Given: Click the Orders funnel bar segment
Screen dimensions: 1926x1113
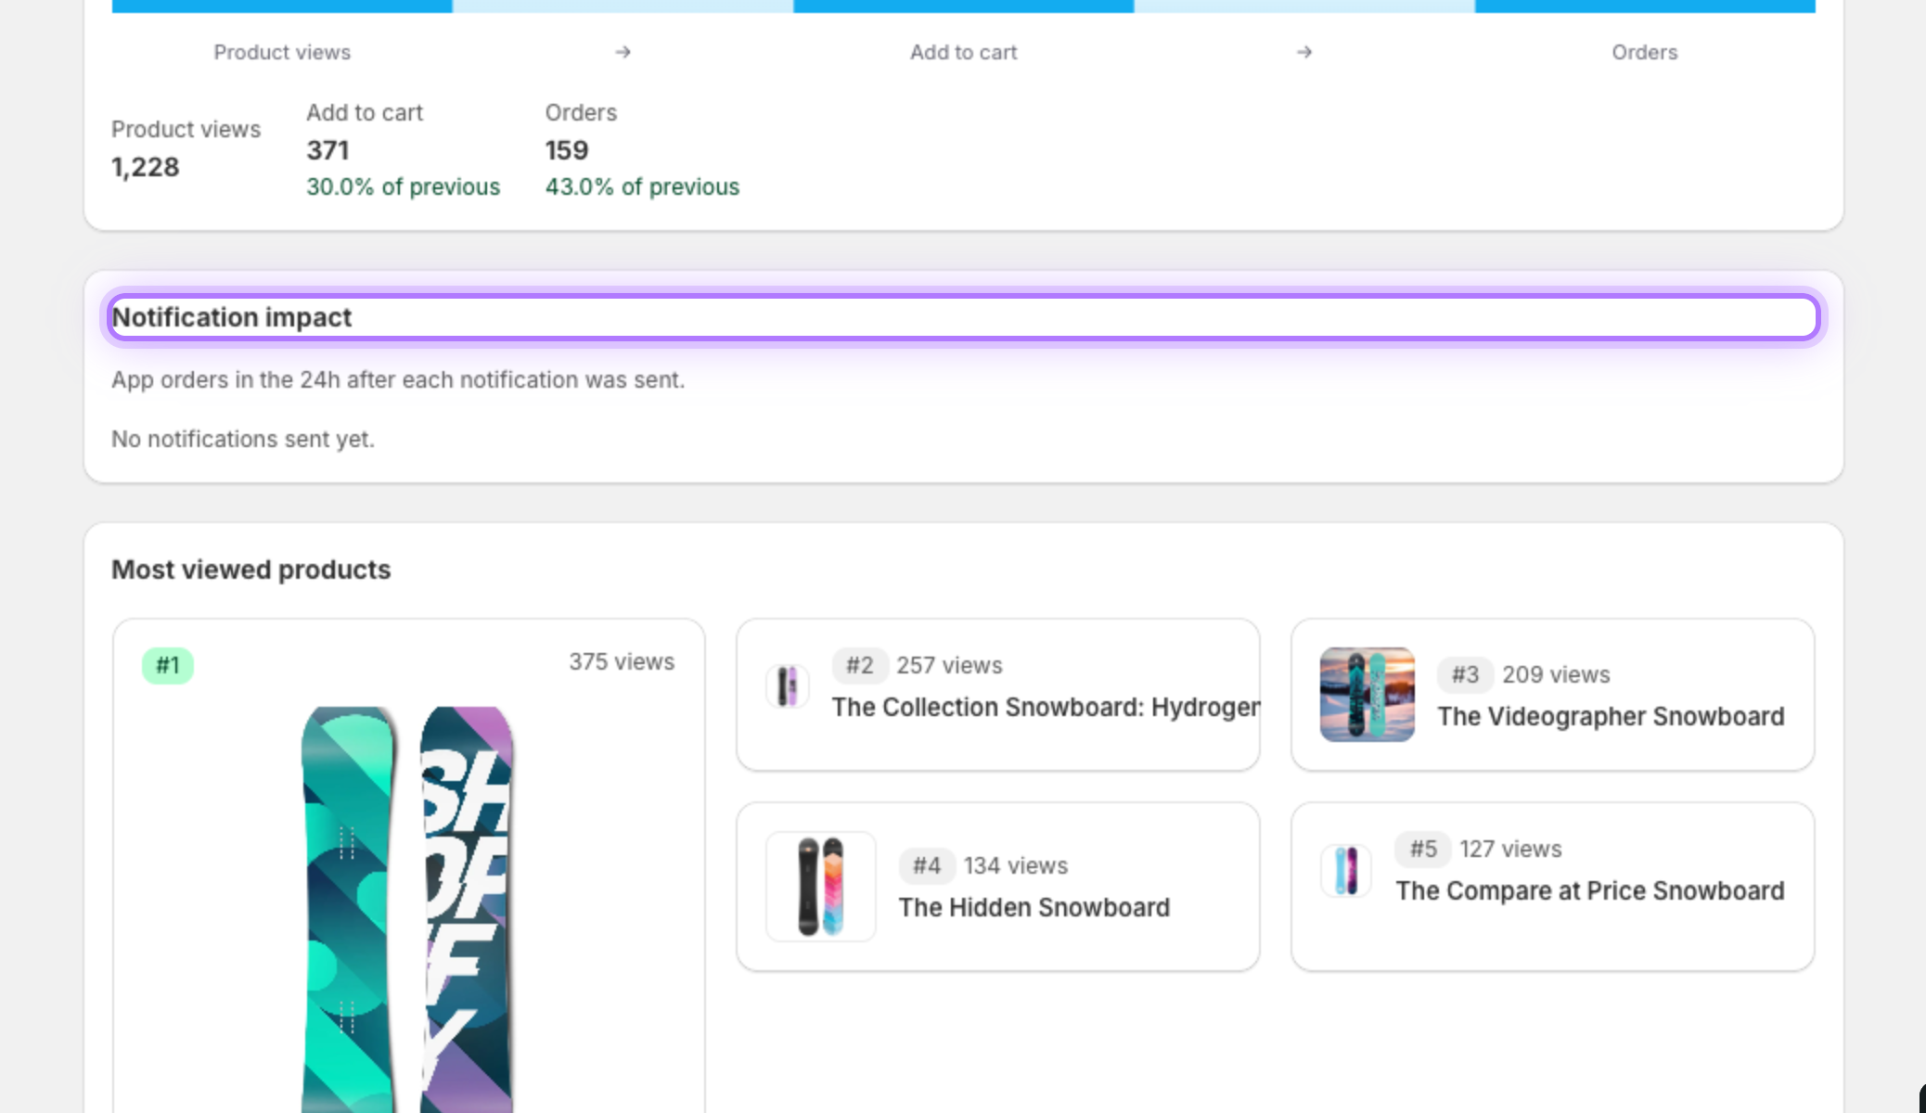Looking at the screenshot, I should coord(1645,6).
